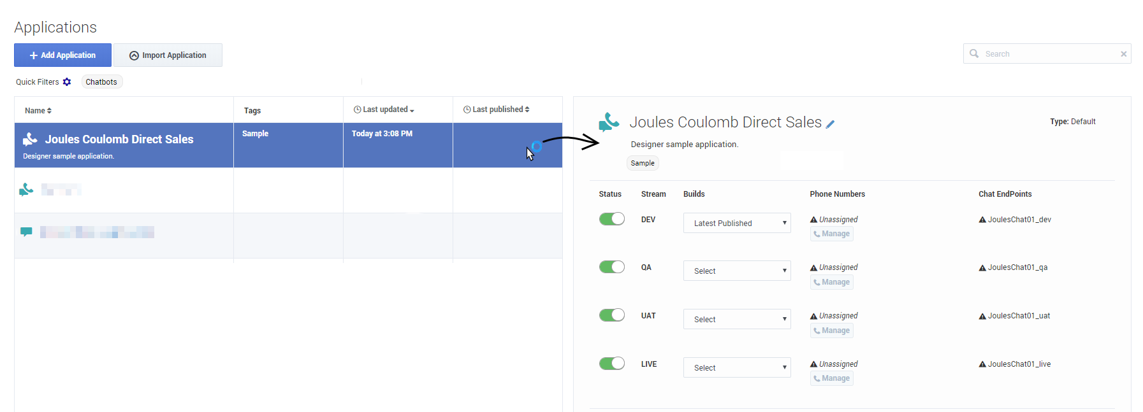Click the Add Application button
The image size is (1143, 412).
(62, 55)
